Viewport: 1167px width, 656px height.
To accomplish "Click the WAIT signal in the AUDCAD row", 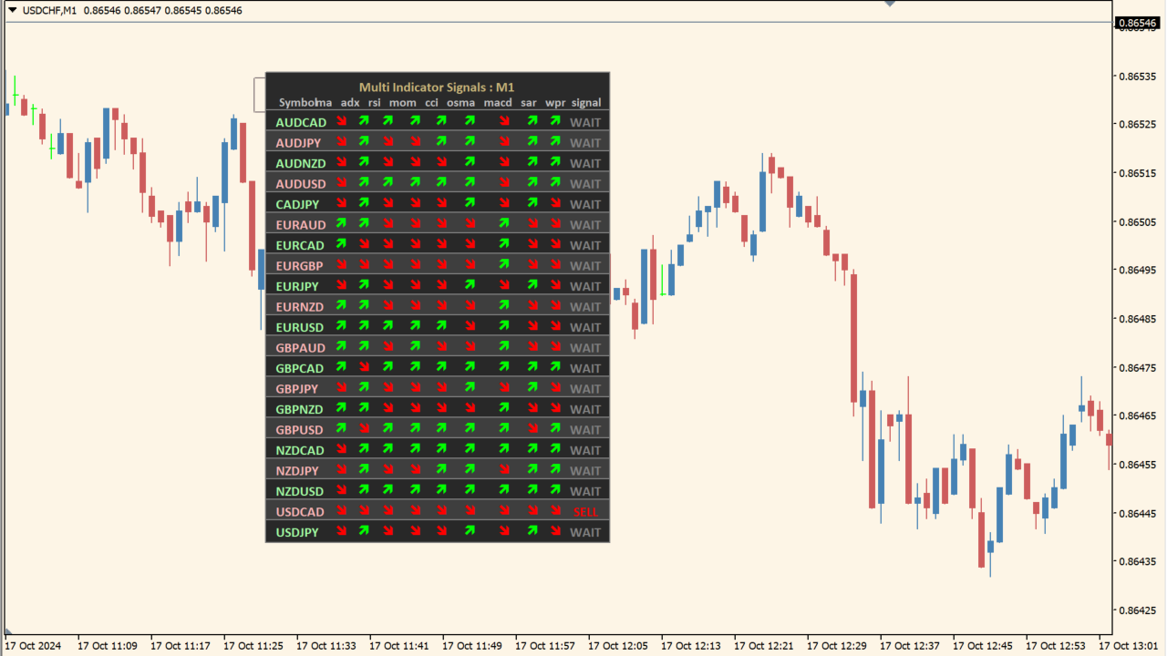I will [585, 123].
